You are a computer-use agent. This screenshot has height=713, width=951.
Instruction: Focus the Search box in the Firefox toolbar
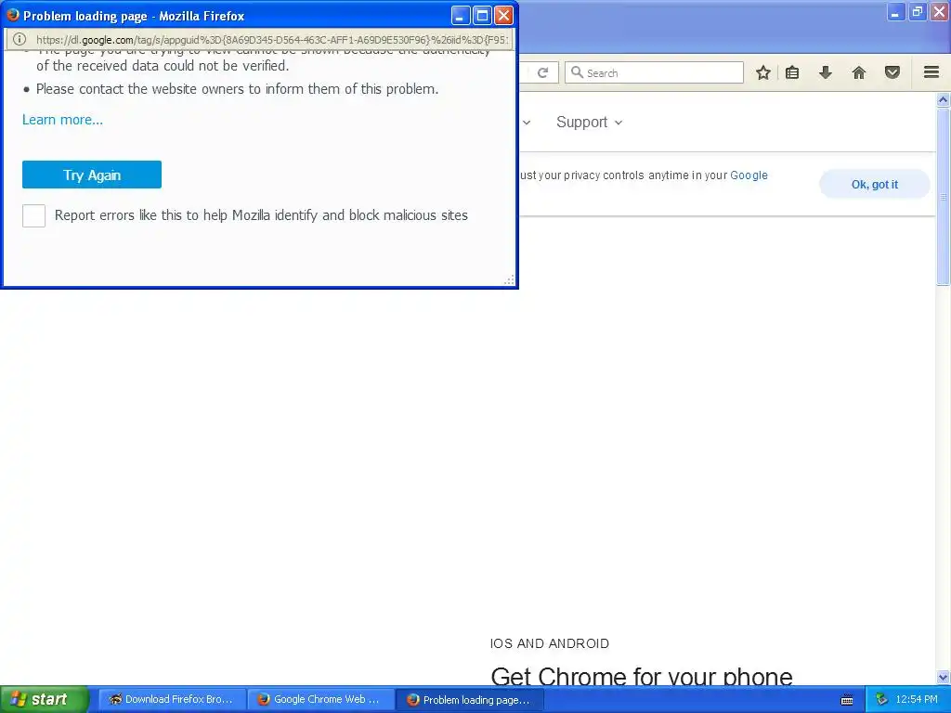click(x=654, y=72)
